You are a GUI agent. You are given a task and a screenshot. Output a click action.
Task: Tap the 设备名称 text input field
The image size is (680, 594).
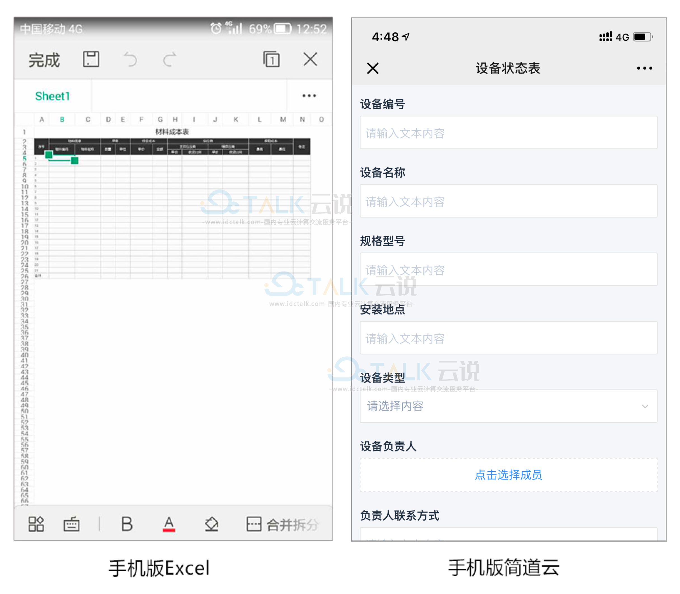(508, 201)
